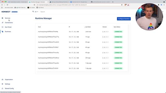166x93 pixels.
Task: Open Services in the sidebar
Action: [8, 18]
